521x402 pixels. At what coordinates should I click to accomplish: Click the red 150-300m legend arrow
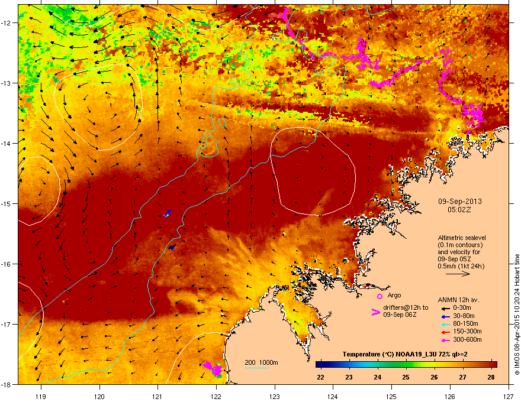445,332
